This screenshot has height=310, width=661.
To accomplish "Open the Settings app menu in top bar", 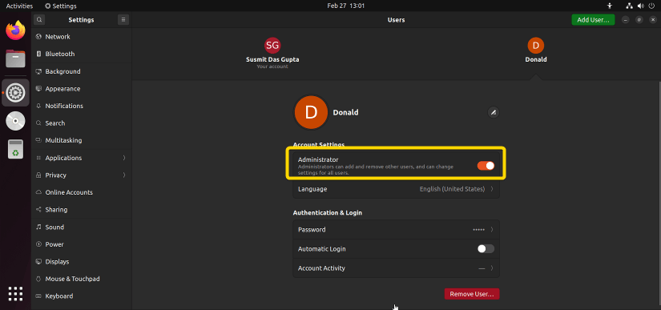I will [x=61, y=6].
